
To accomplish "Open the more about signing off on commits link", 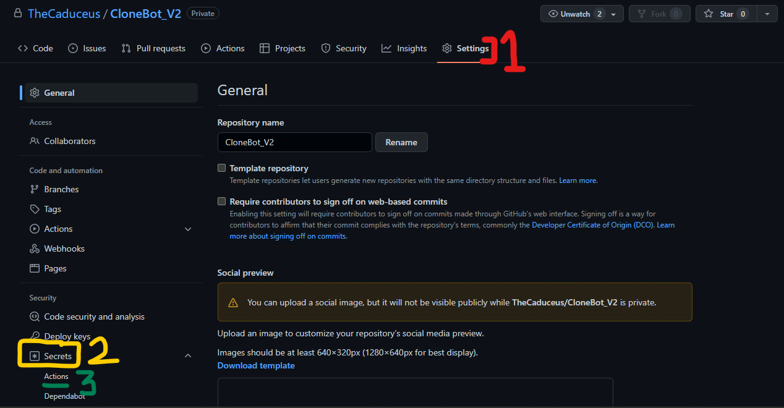I will [288, 236].
